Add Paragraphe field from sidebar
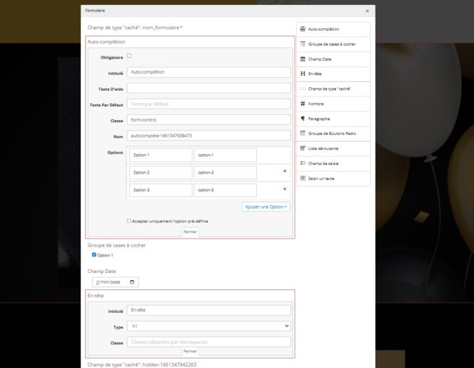Viewport: 474px width, 368px height. [333, 119]
